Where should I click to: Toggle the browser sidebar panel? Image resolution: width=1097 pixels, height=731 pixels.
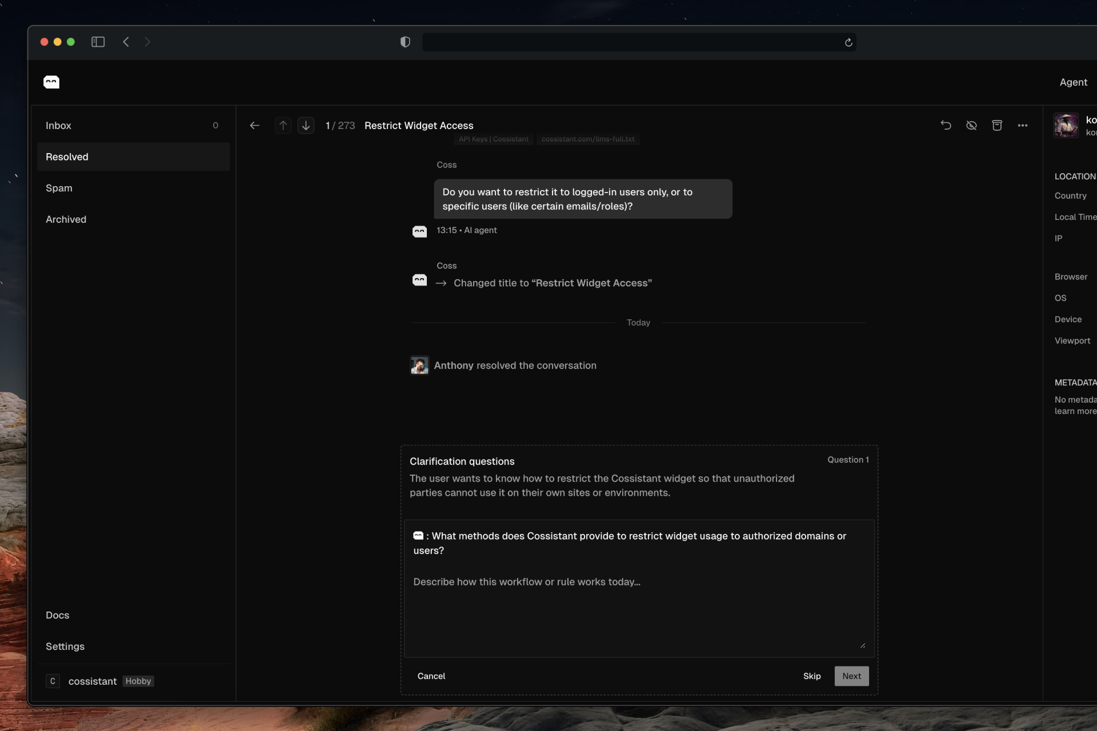tap(98, 42)
